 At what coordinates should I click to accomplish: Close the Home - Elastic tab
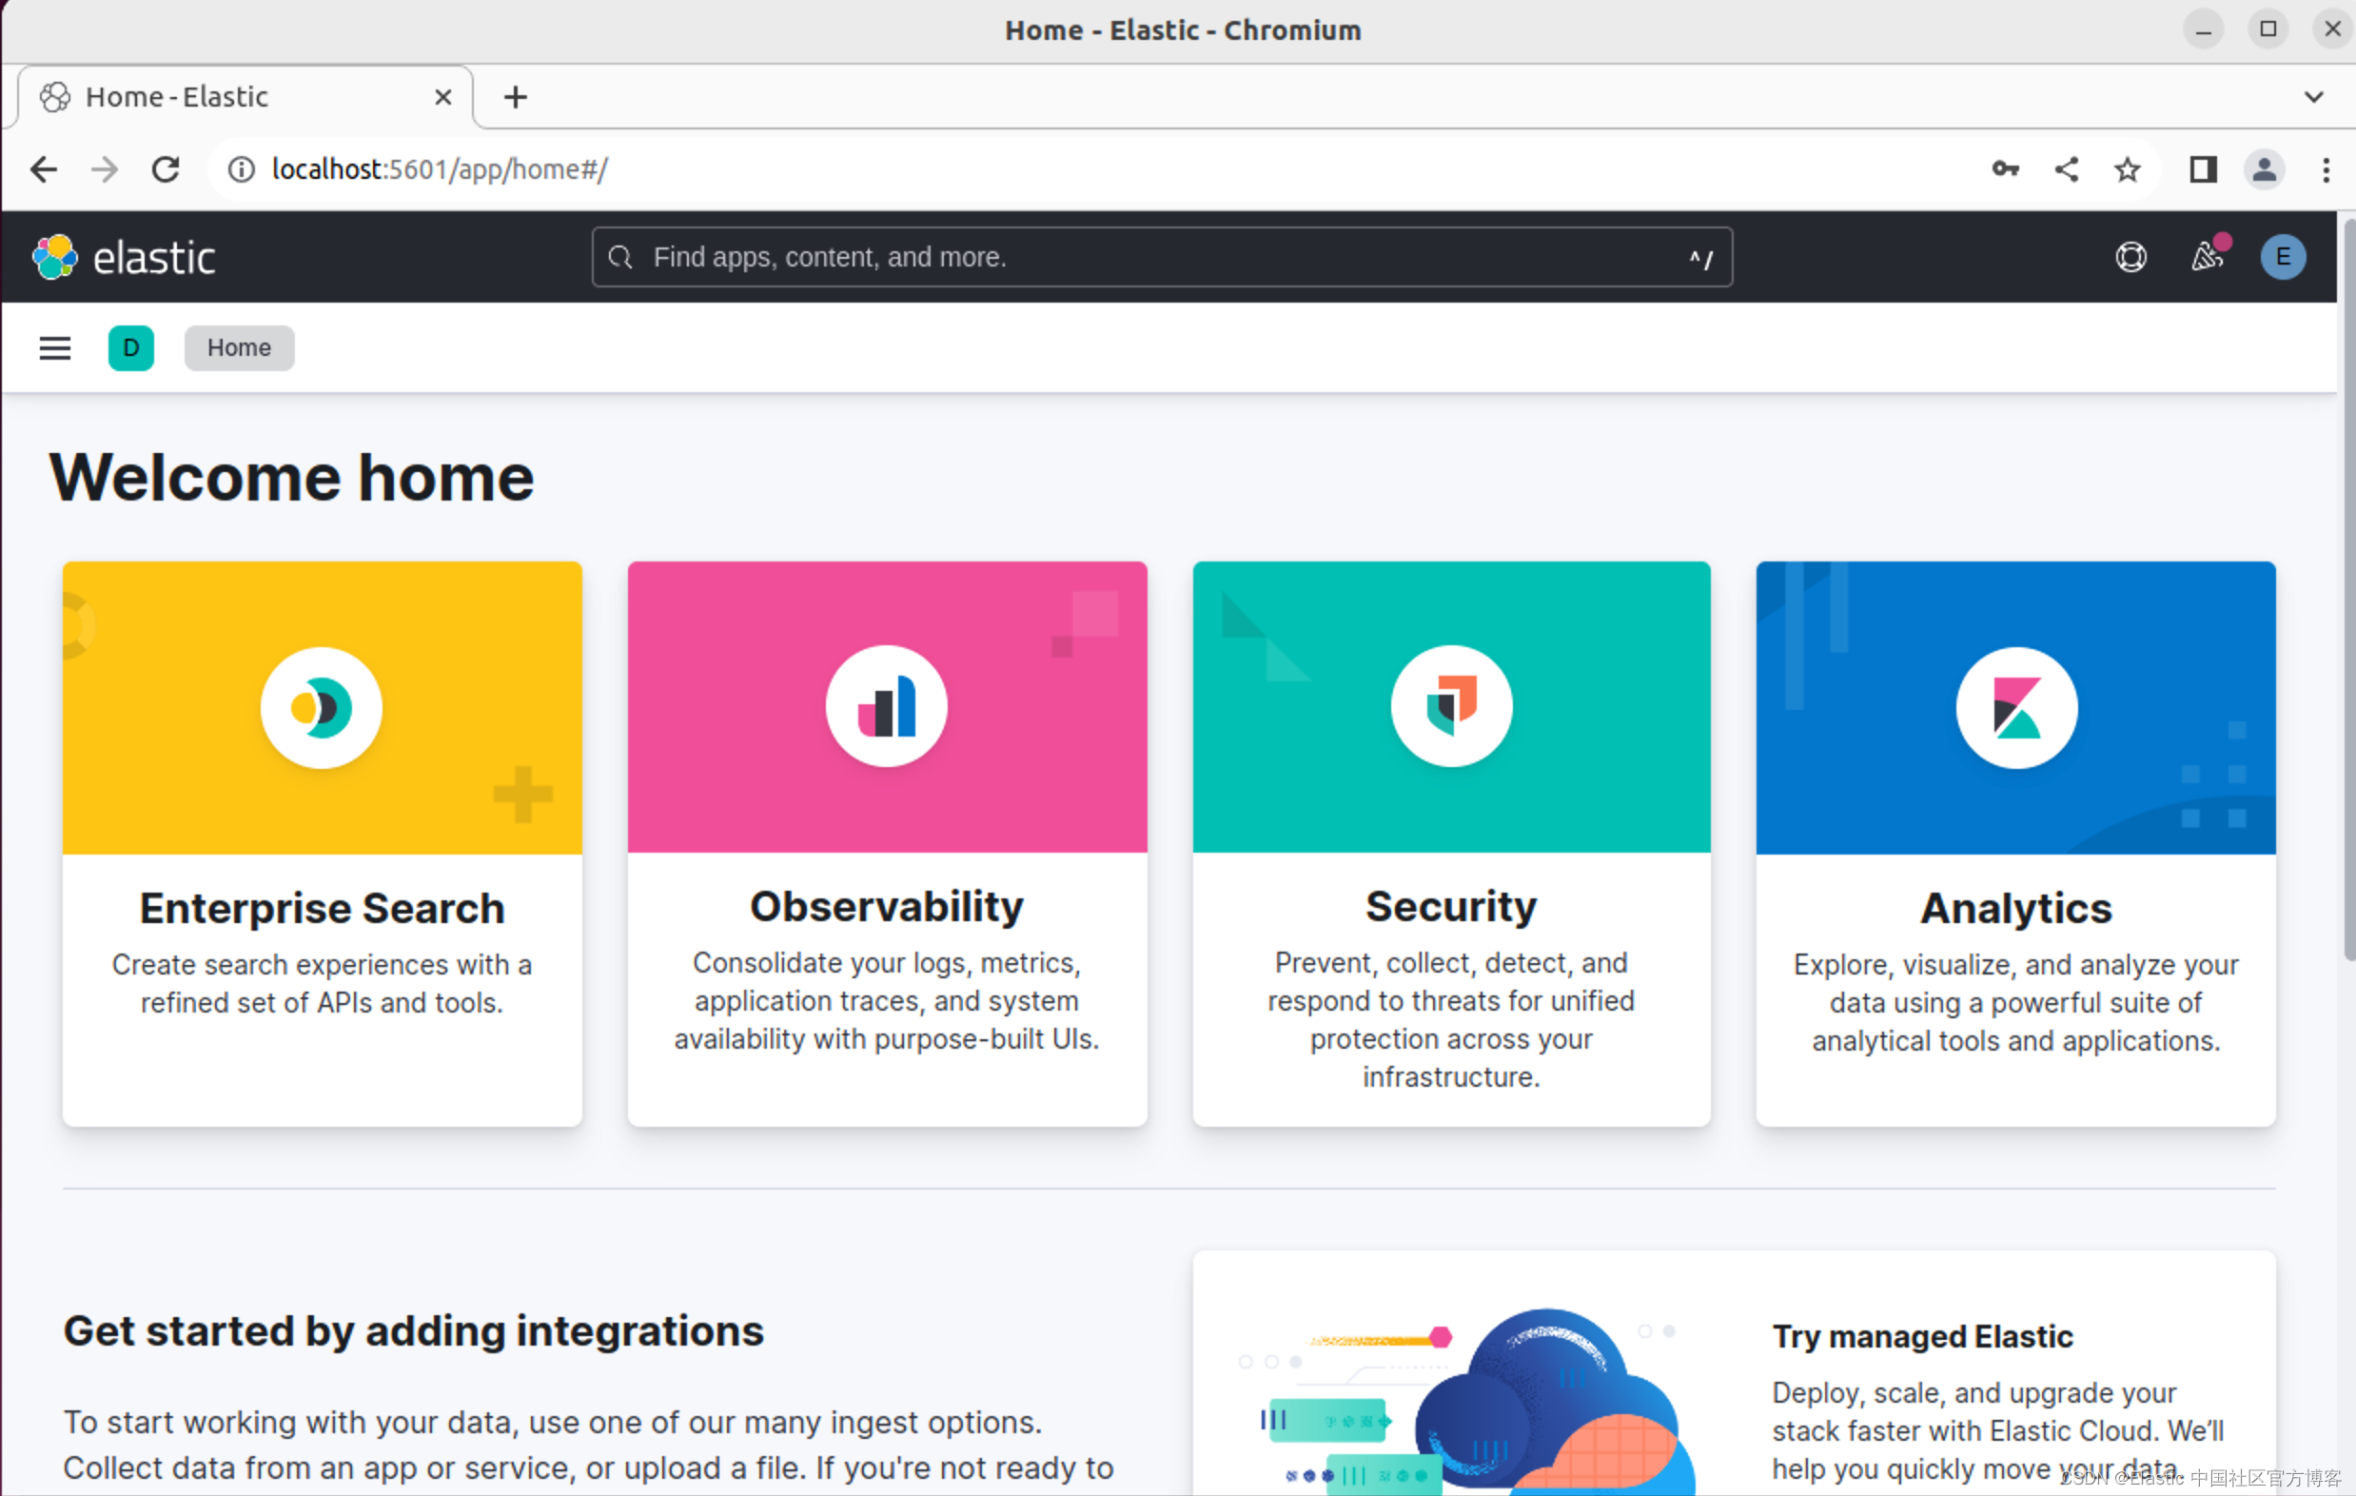(x=443, y=97)
